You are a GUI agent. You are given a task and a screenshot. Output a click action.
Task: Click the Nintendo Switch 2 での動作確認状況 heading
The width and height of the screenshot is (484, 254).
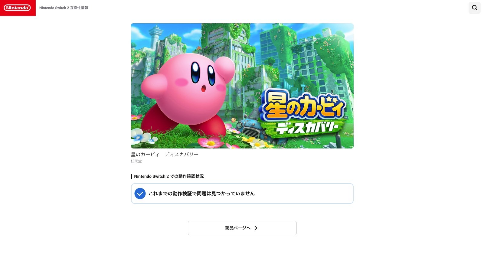tap(169, 176)
